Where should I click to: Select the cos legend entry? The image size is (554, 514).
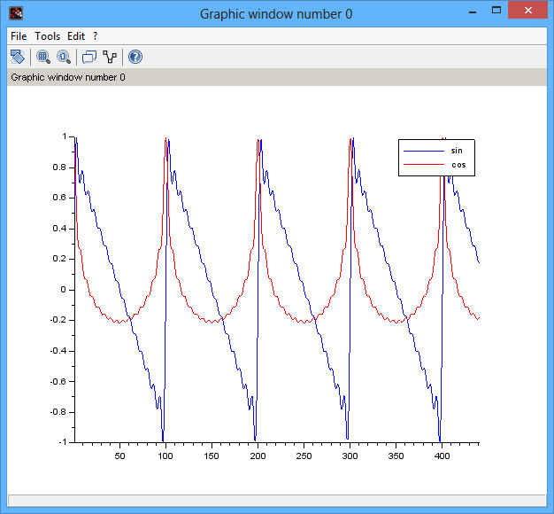click(x=458, y=165)
